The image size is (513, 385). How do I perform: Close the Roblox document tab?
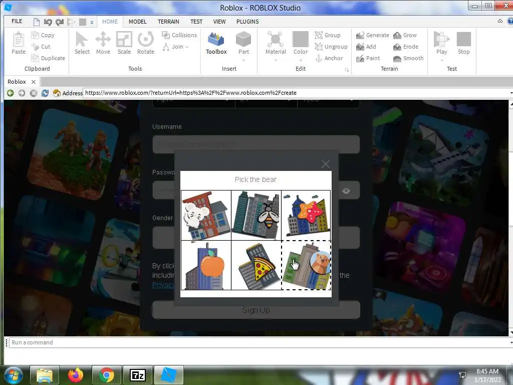pyautogui.click(x=34, y=82)
